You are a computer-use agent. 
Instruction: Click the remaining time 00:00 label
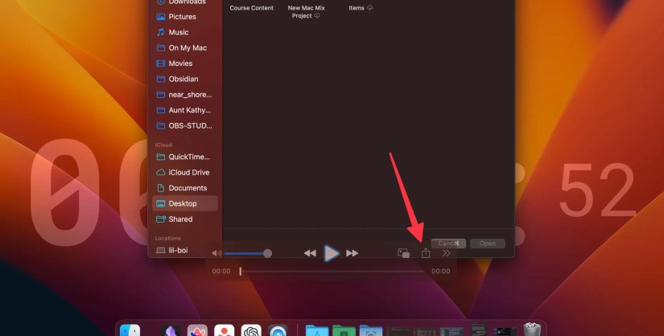point(441,271)
